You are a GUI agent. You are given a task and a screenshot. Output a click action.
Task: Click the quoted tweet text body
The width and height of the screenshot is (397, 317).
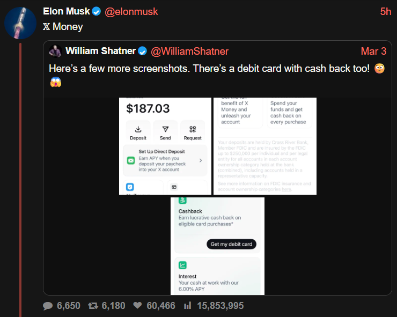coord(208,69)
